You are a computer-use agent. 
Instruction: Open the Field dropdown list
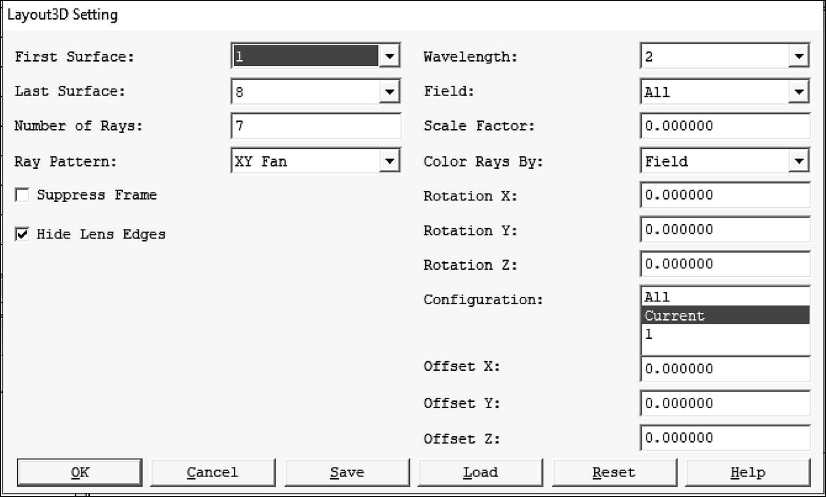pyautogui.click(x=799, y=92)
